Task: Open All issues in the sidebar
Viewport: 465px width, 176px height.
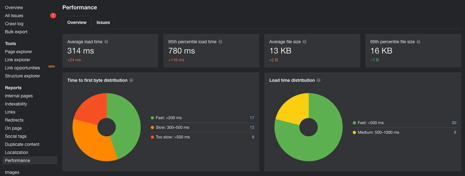Action: (14, 16)
